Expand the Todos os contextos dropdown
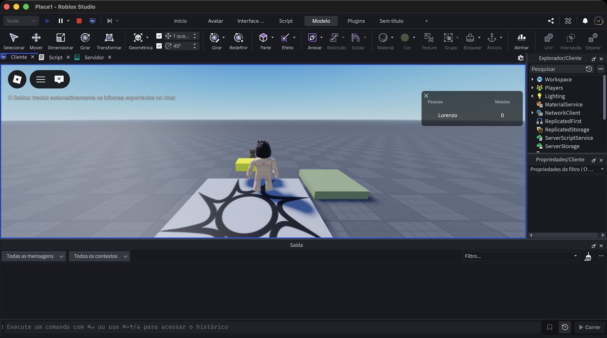Viewport: 607px width, 338px height. [x=99, y=256]
